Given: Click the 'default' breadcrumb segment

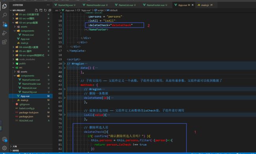Looking at the screenshot, I should (x=114, y=10).
